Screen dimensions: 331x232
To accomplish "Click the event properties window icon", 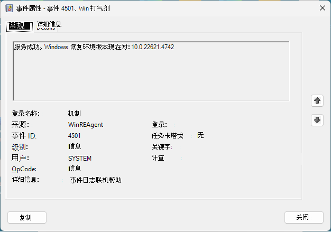I will 9,8.
